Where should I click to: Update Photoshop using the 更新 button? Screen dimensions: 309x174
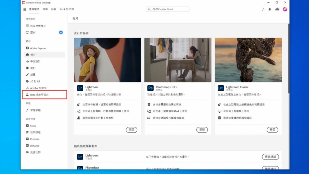202,130
